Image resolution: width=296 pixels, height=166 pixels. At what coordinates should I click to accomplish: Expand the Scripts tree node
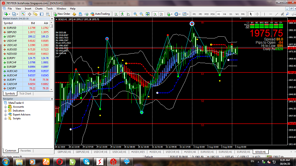coord(6,118)
